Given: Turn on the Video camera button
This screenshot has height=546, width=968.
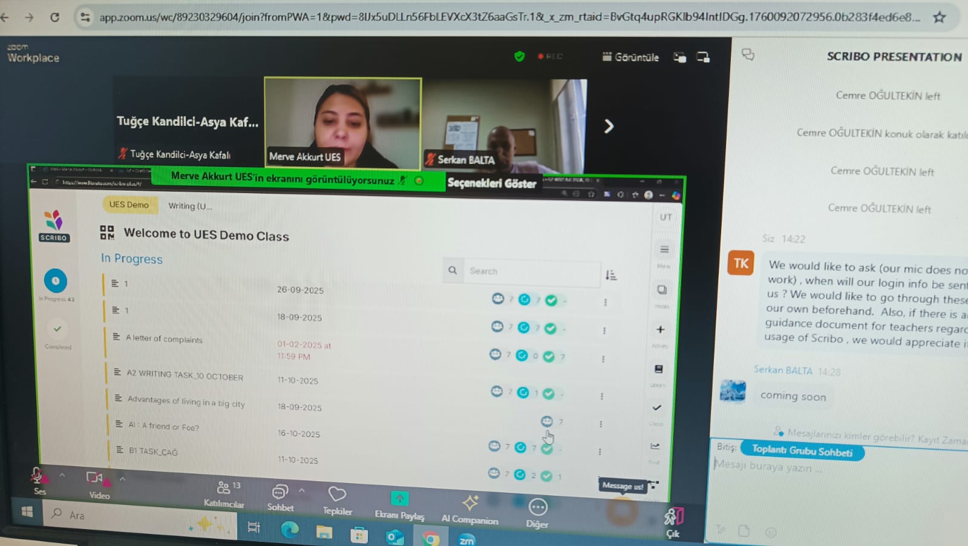Looking at the screenshot, I should 95,478.
